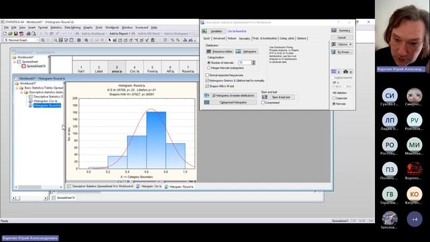This screenshot has width=430, height=242.
Task: Toggle Shapiro-Wilk's W test checkbox
Action: click(207, 86)
